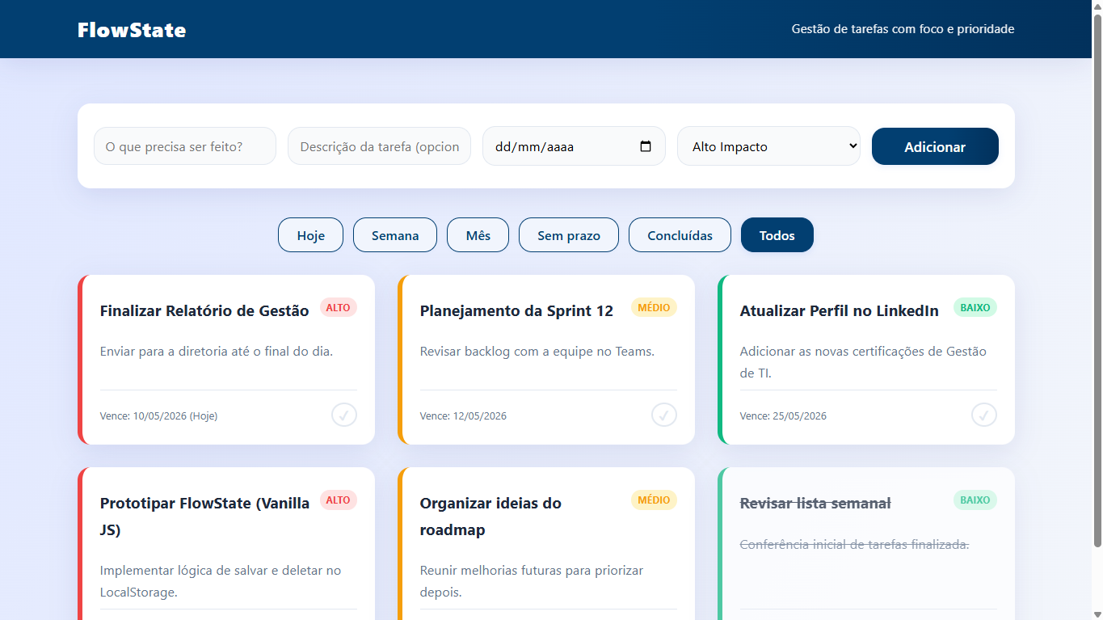Click 'Conferência inicial de tarefas finalizada' text
Image resolution: width=1103 pixels, height=620 pixels.
pos(854,544)
